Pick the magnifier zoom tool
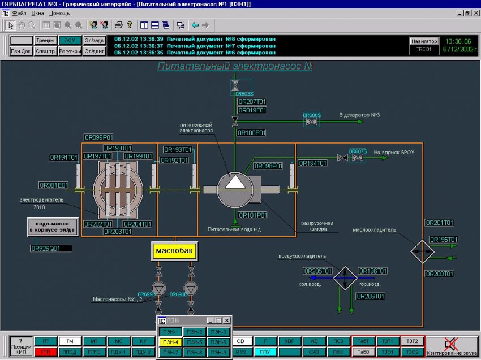 32,25
